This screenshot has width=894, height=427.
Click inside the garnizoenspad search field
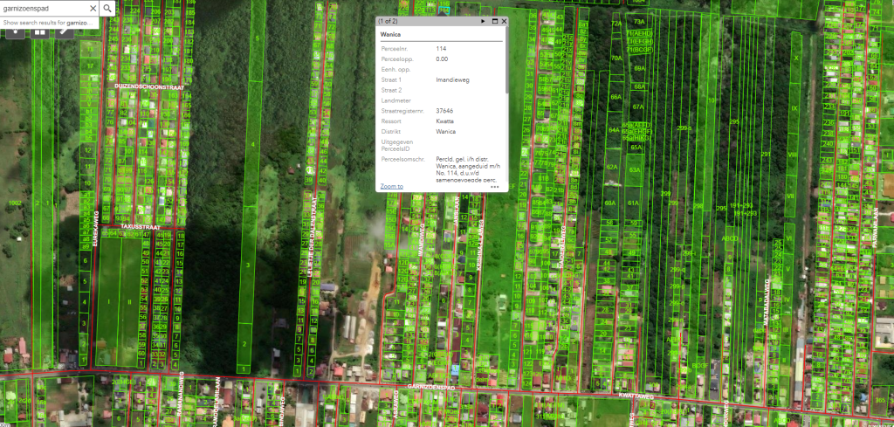pyautogui.click(x=44, y=8)
